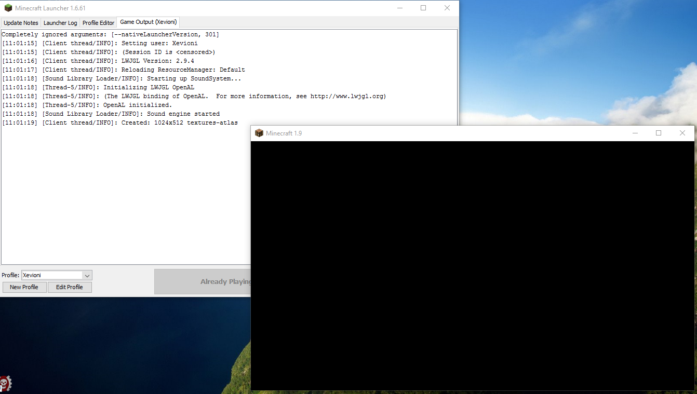Click the 'Sound engine started' log line
697x394 pixels.
pyautogui.click(x=111, y=114)
